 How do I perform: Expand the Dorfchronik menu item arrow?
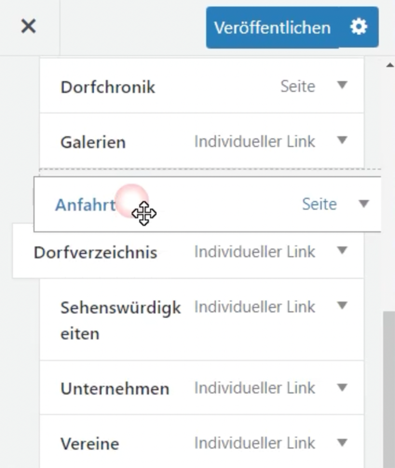(x=342, y=85)
